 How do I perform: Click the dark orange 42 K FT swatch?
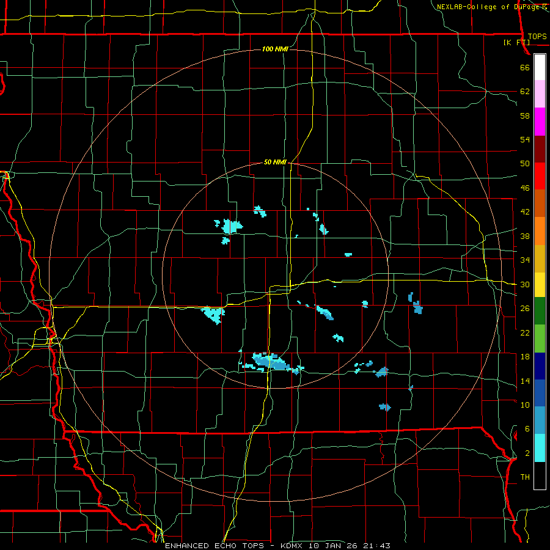point(540,203)
